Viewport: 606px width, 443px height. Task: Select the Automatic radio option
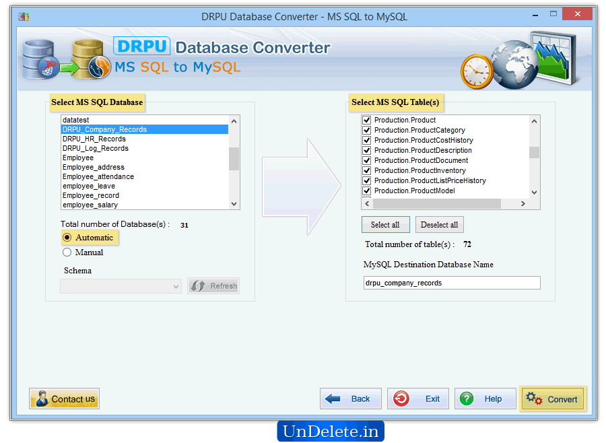[x=67, y=238]
